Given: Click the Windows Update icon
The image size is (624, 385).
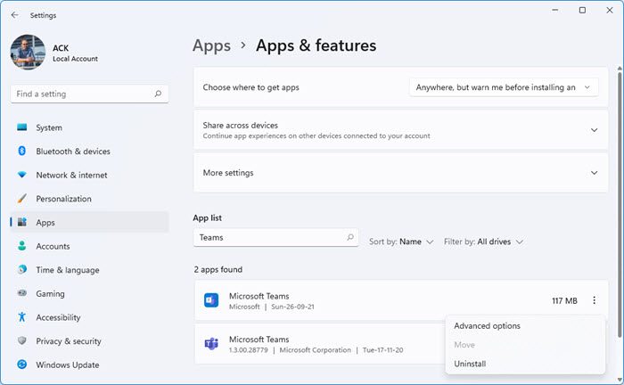Looking at the screenshot, I should (22, 365).
